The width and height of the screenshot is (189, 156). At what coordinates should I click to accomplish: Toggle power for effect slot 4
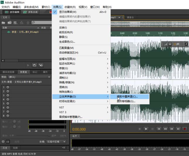coord(8,100)
